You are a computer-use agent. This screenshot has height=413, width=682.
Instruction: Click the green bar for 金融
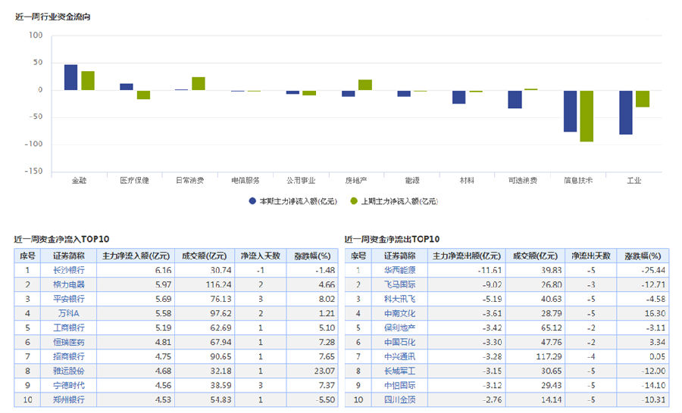[88, 81]
